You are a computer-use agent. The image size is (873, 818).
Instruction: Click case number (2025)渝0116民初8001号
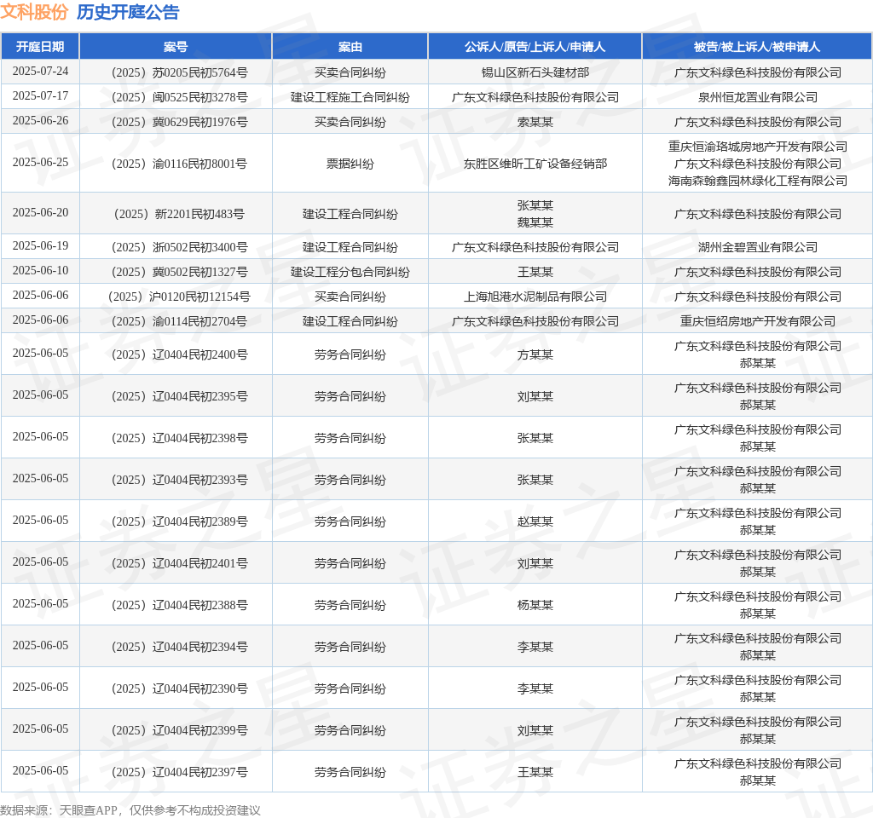[179, 164]
